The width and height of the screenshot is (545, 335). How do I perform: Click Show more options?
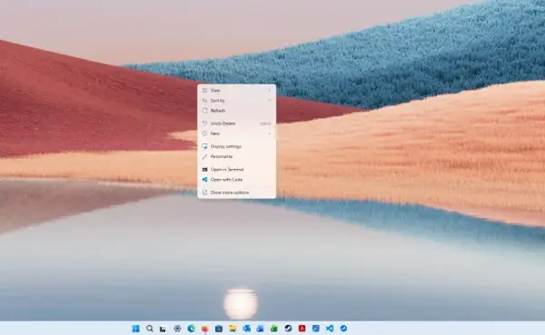(x=237, y=192)
